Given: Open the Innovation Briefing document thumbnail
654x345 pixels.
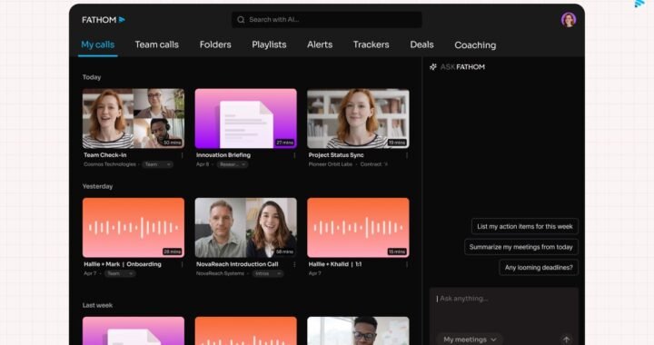Looking at the screenshot, I should (x=245, y=118).
